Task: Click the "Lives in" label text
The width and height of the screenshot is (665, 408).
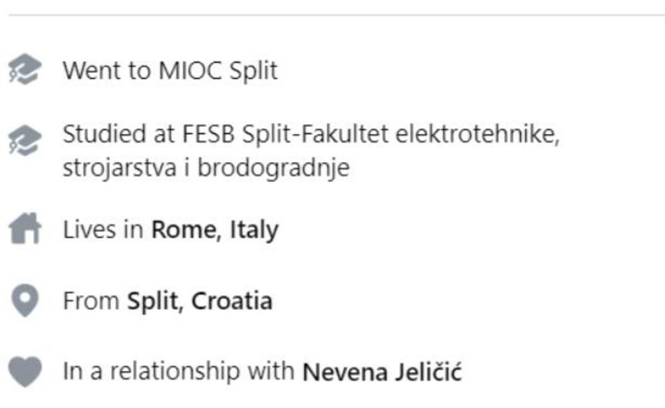Action: point(104,230)
